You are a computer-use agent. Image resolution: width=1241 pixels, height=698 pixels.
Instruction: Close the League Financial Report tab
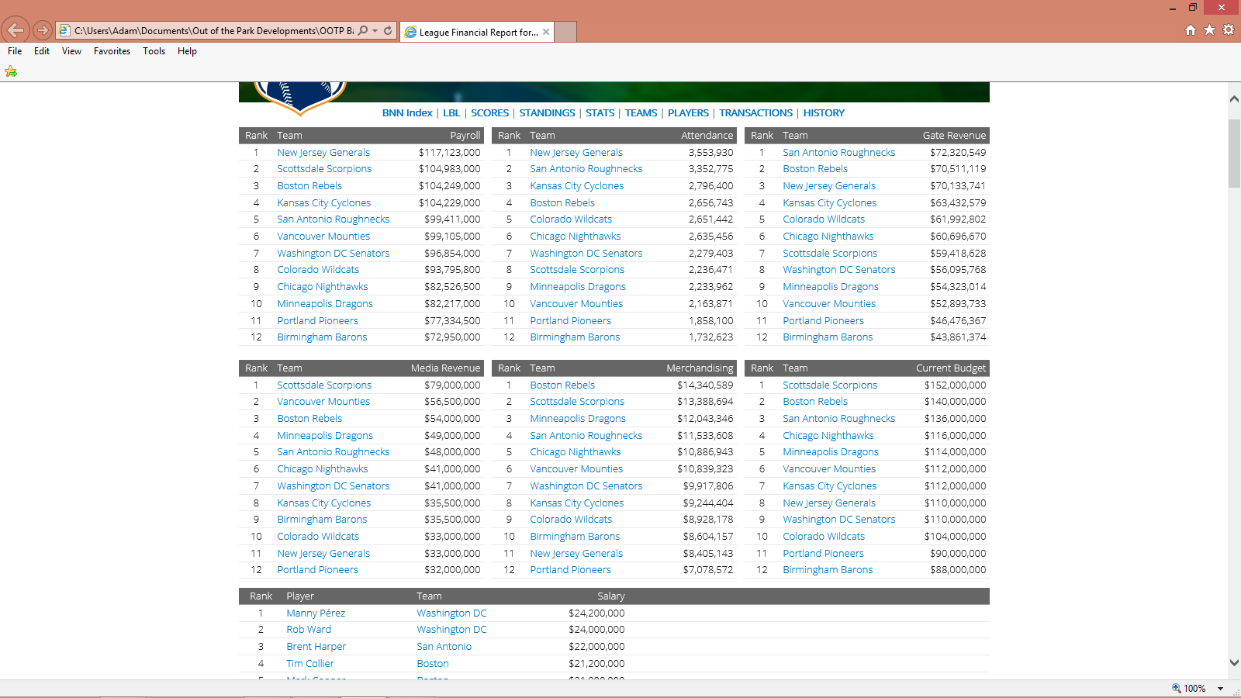(x=546, y=32)
